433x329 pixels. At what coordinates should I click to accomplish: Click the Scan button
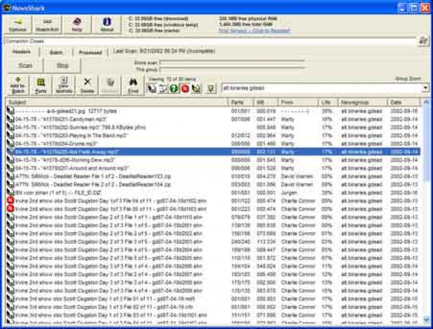pos(25,66)
